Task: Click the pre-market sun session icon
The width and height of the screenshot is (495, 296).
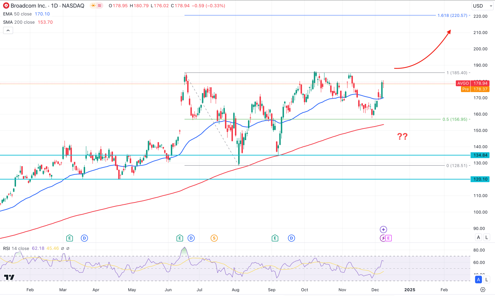Action: [x=93, y=6]
